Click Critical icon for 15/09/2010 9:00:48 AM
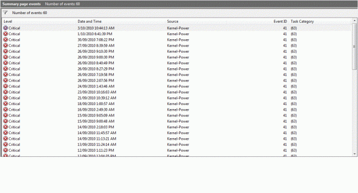Viewport: 358px width, 193px height. pyautogui.click(x=6, y=121)
